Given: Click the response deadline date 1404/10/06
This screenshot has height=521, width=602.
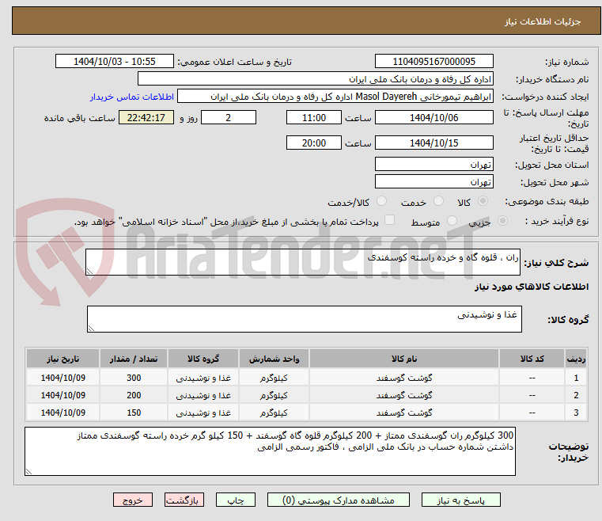Looking at the screenshot, I should click(x=434, y=117).
